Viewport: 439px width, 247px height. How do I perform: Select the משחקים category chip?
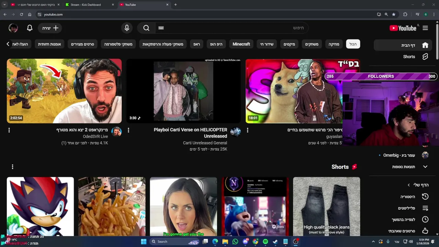point(312,44)
